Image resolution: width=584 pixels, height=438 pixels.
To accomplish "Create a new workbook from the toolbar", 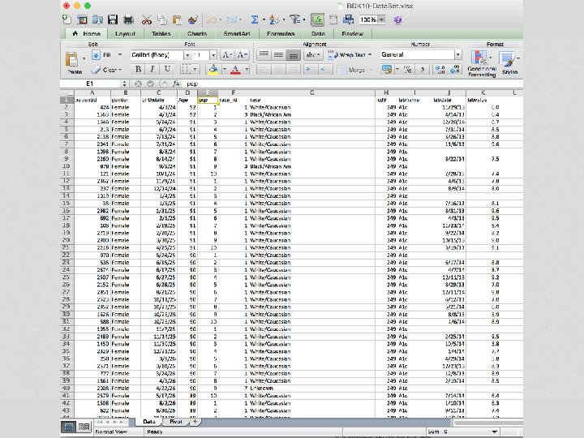I will pos(67,19).
